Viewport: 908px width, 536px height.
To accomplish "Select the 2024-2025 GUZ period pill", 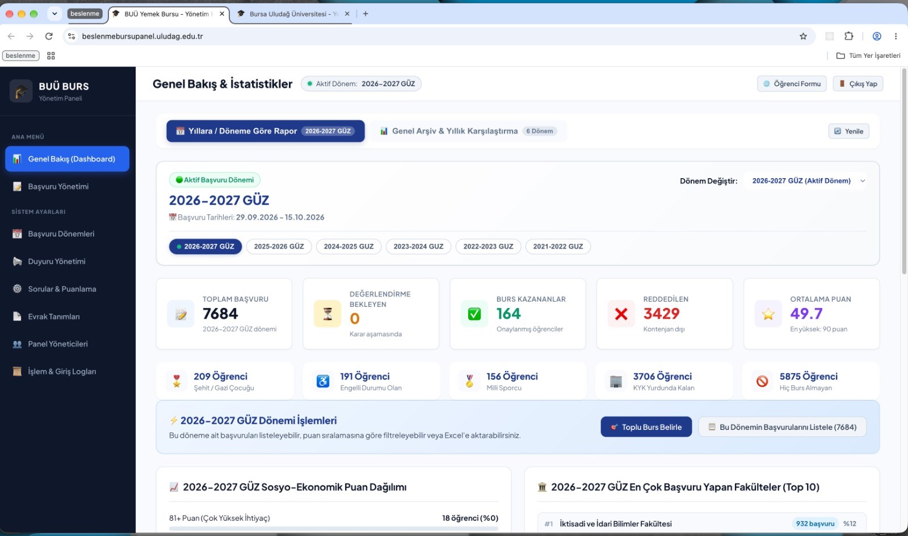I will coord(348,247).
